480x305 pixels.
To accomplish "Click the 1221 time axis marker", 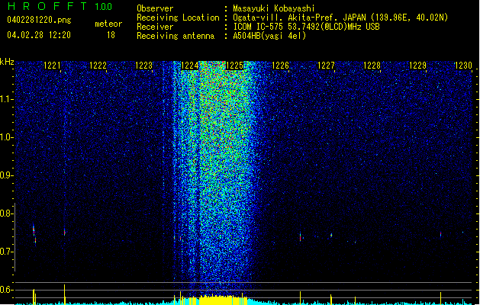I will (53, 66).
